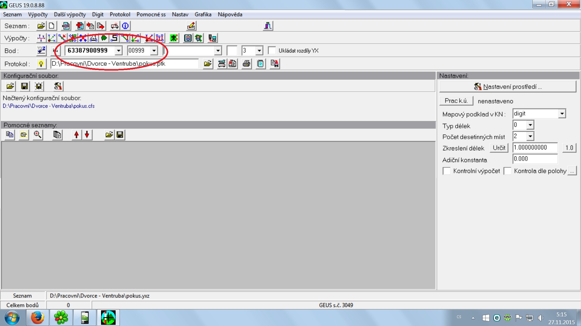Click the green polygon area calculation icon

click(104, 38)
